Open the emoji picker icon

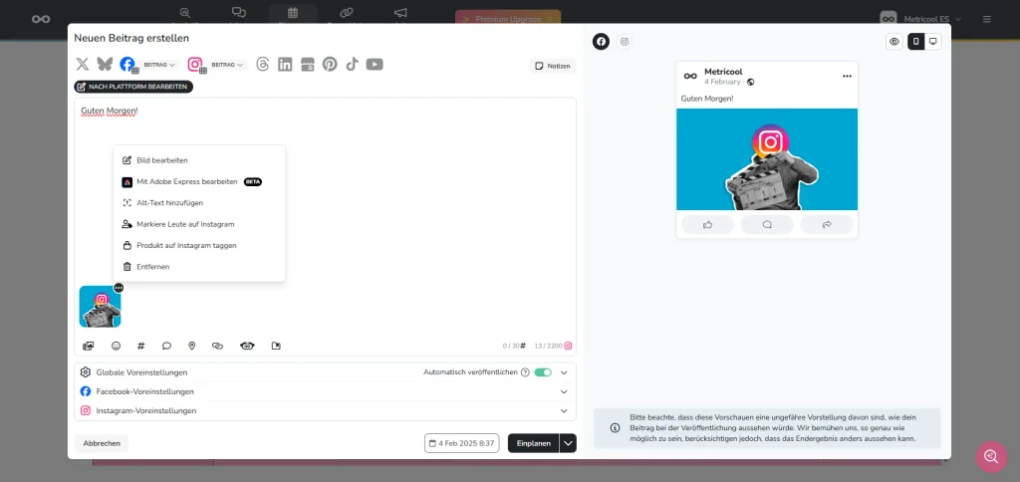click(116, 346)
